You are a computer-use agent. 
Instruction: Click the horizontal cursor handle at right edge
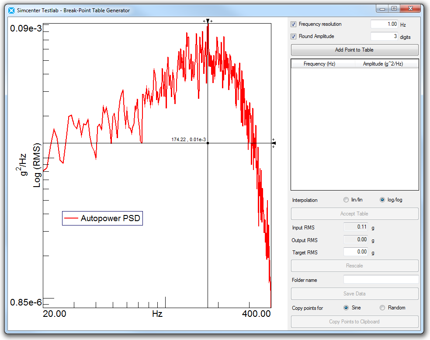274,143
